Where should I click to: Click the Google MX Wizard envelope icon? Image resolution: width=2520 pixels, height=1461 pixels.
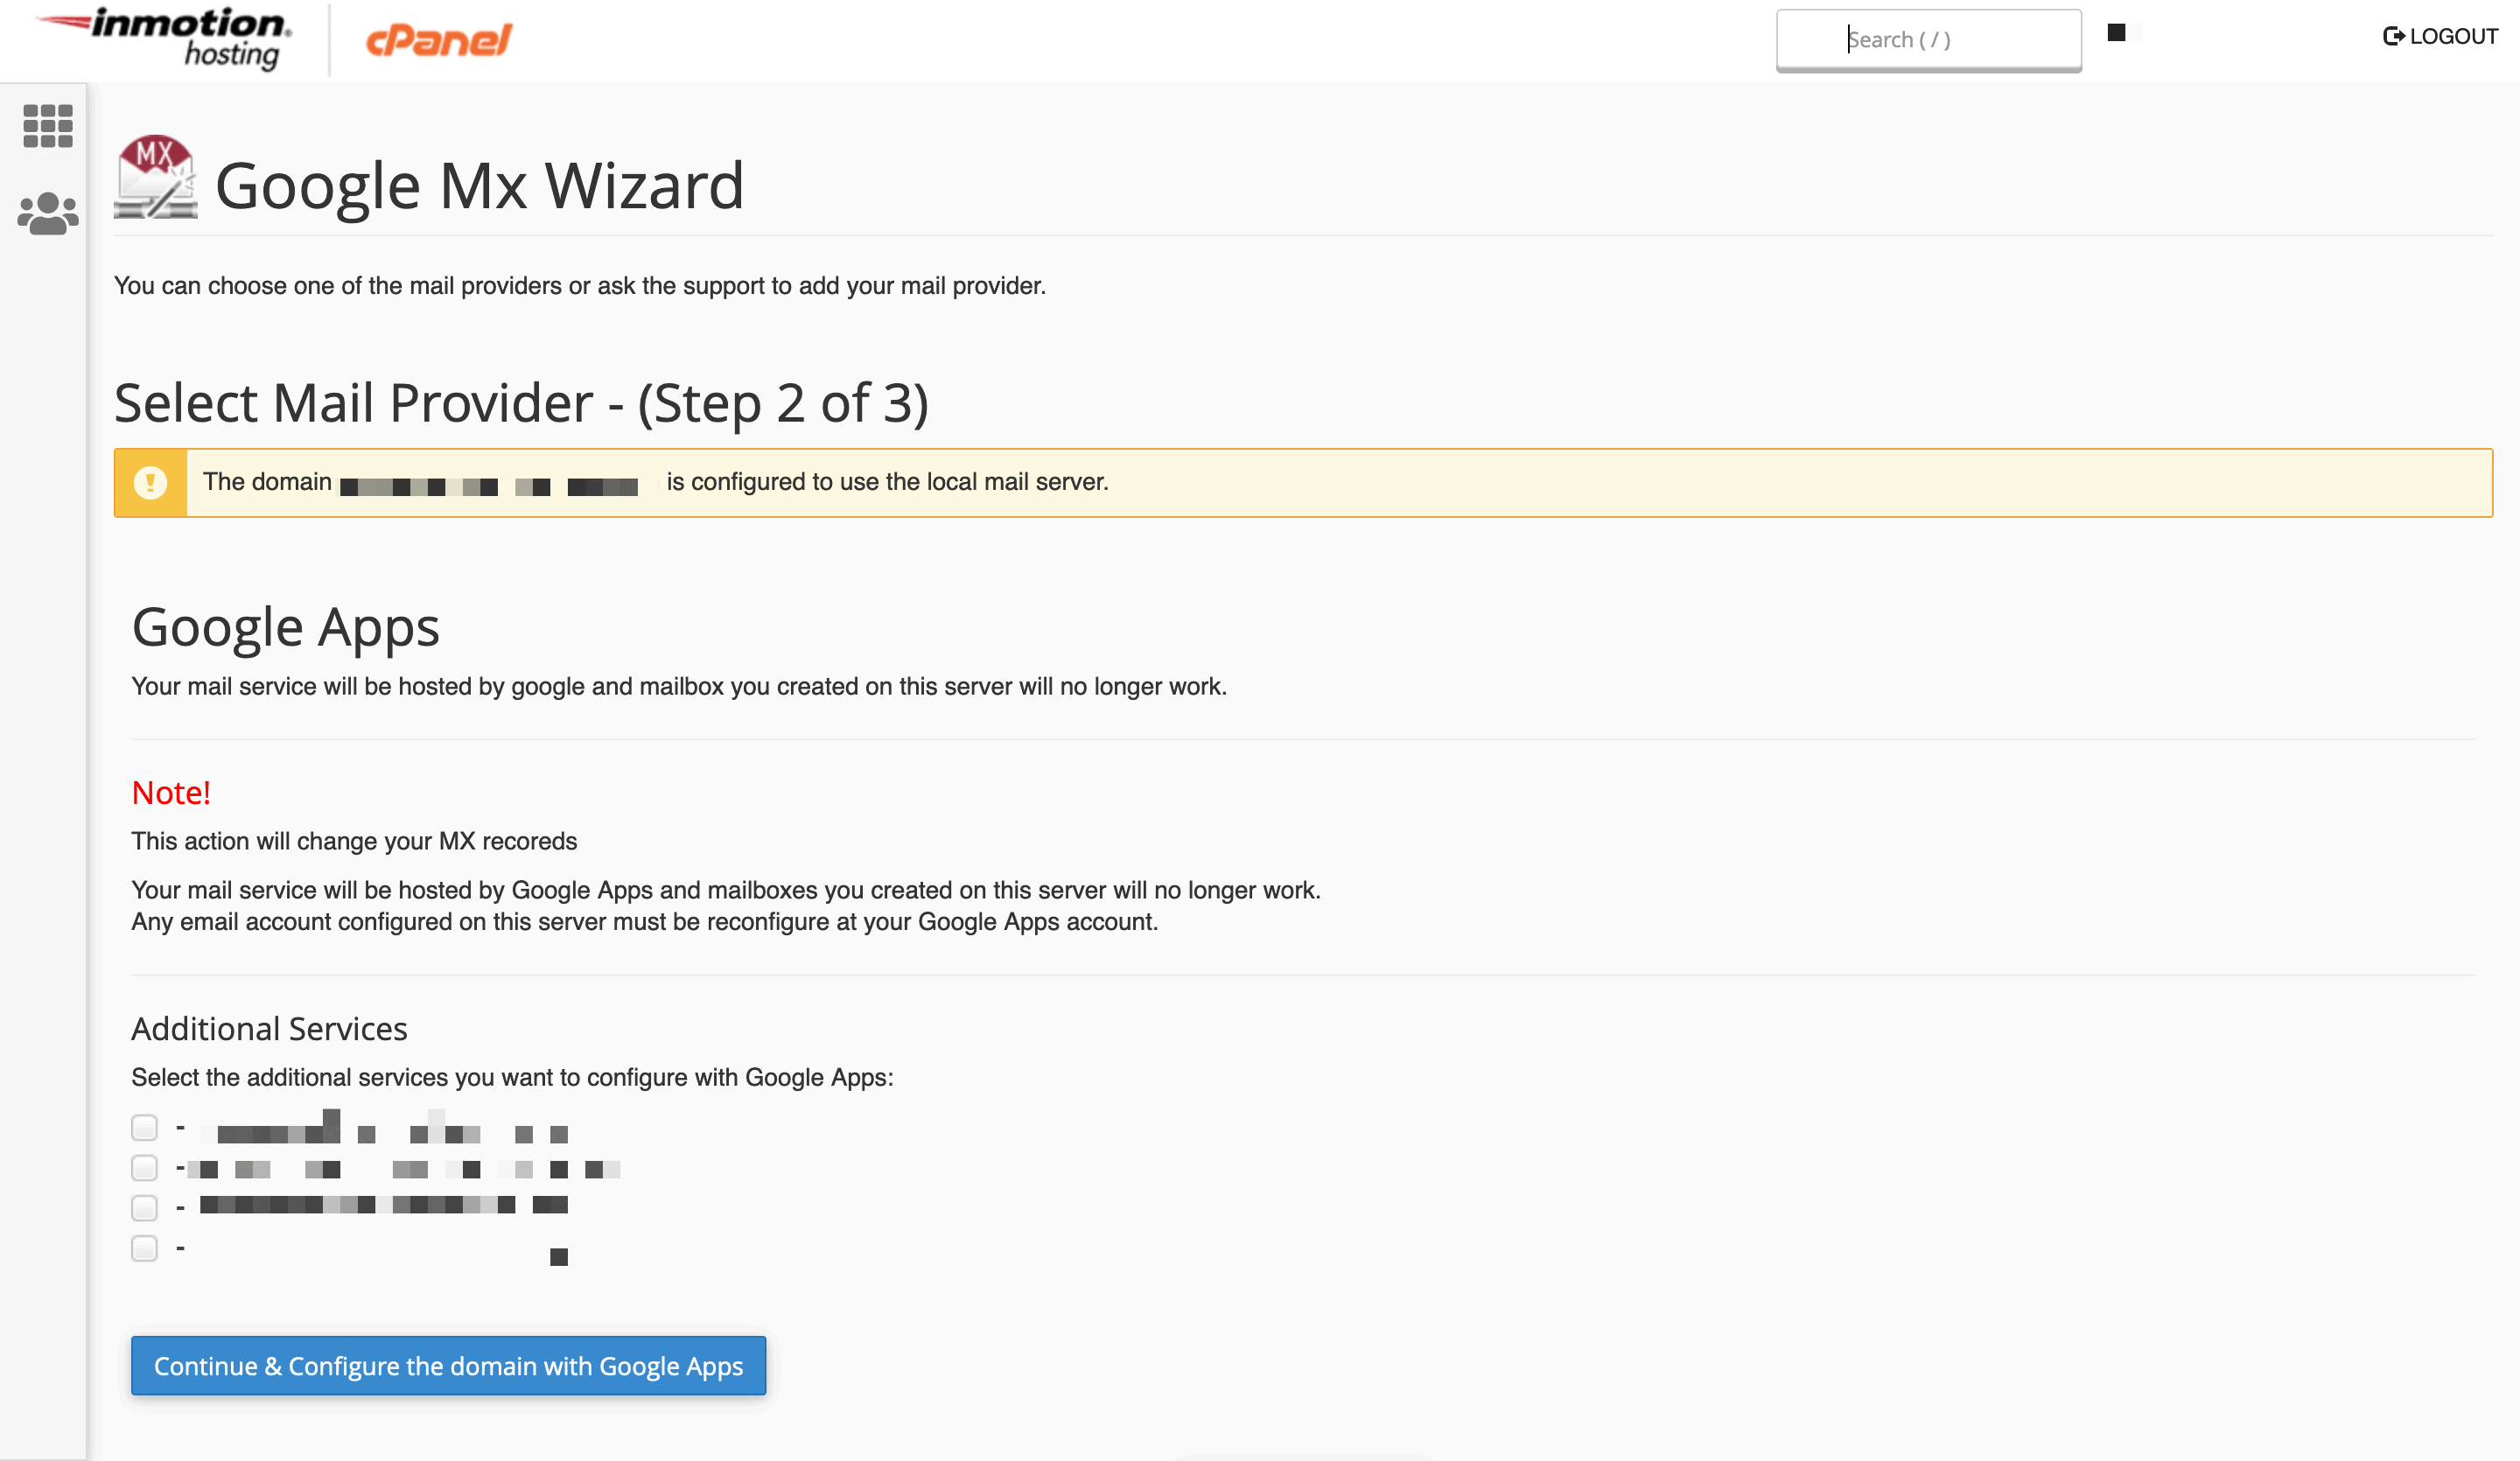tap(155, 177)
